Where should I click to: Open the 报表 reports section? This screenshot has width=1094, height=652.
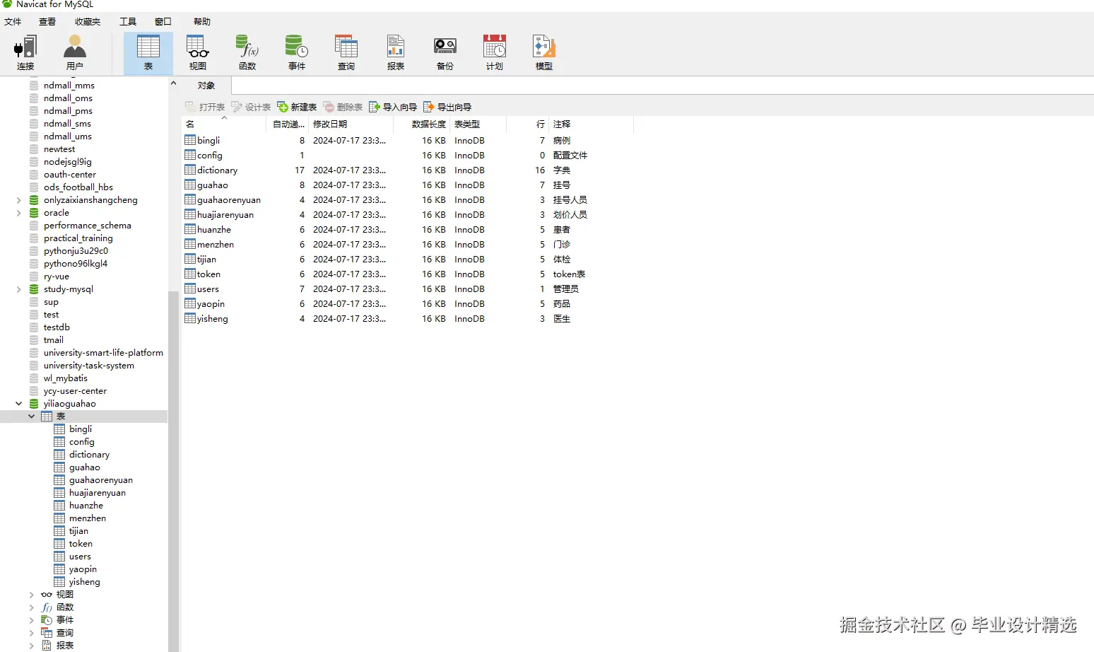coord(396,53)
